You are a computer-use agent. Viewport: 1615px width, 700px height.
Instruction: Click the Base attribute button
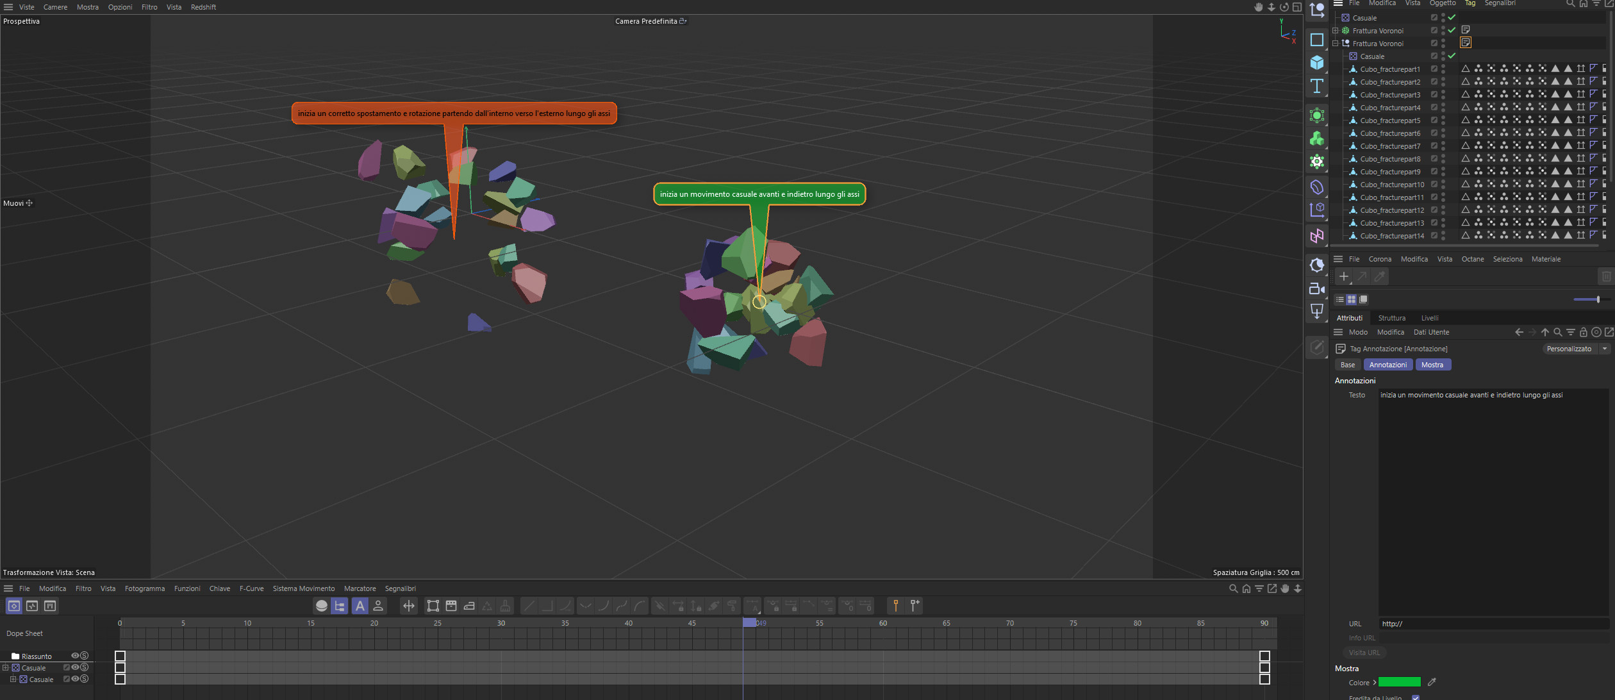coord(1347,365)
